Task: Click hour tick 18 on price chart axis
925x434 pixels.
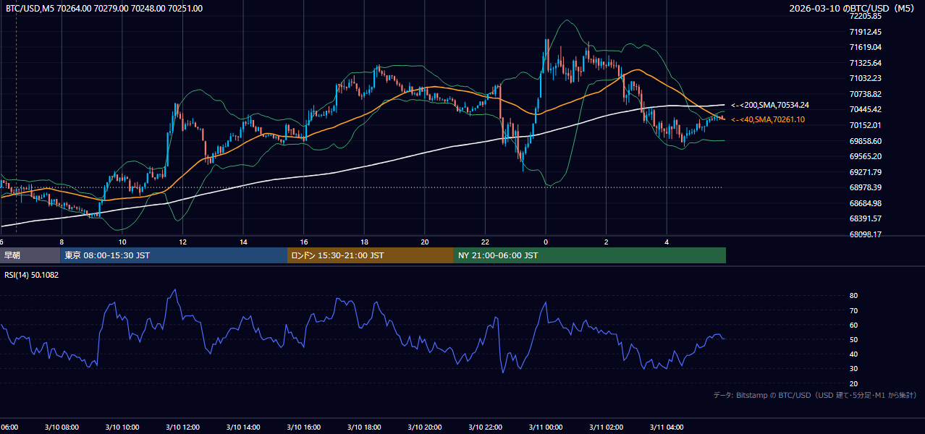Action: pos(364,242)
